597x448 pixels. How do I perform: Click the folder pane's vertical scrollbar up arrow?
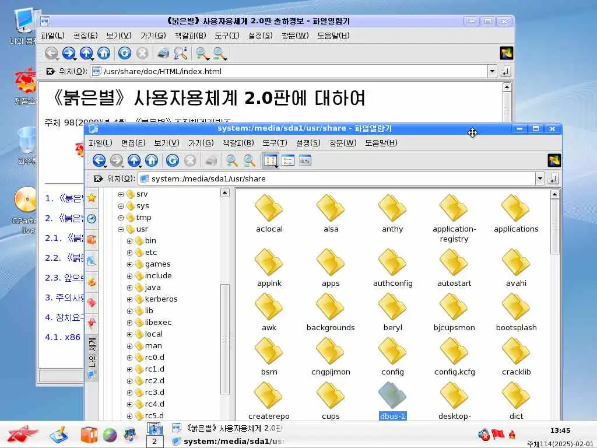coord(555,195)
